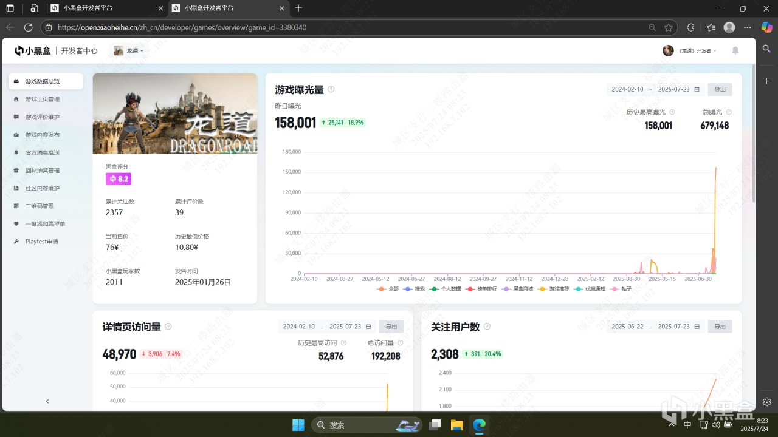Toggle the 游戏推荐 legend series
Viewport: 778px width, 437px height.
click(553, 289)
